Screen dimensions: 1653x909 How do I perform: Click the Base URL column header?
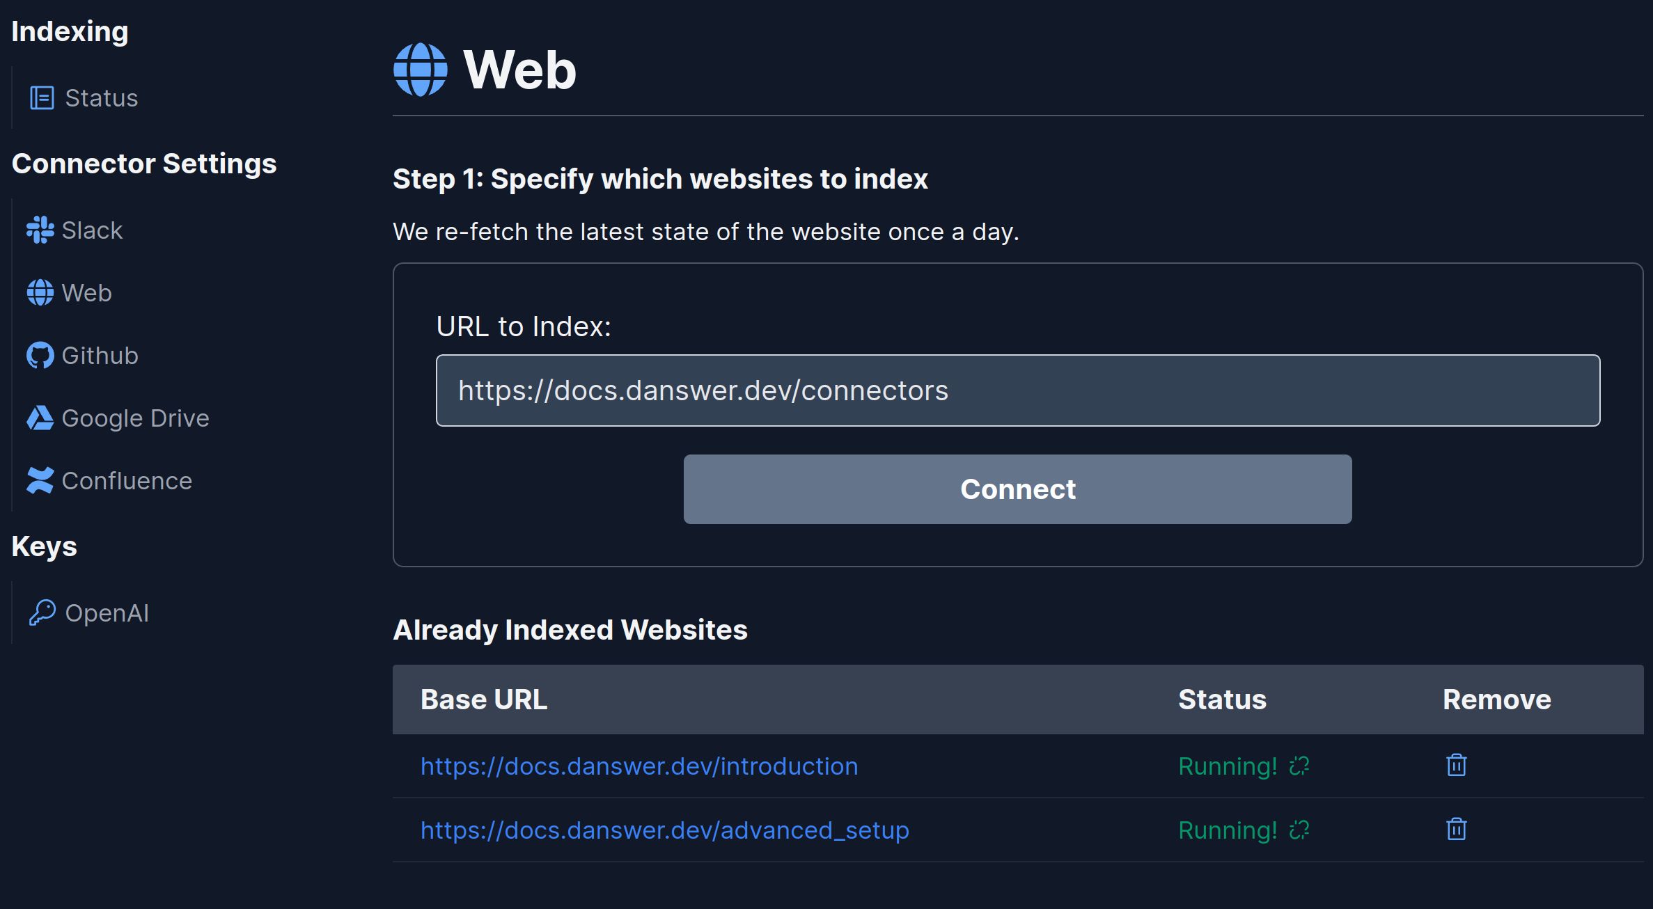click(484, 699)
